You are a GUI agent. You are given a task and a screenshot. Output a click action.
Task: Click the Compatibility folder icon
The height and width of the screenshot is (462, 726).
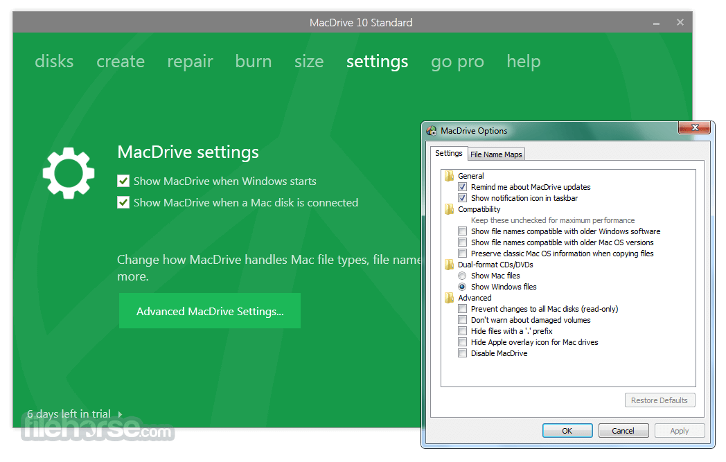click(449, 209)
